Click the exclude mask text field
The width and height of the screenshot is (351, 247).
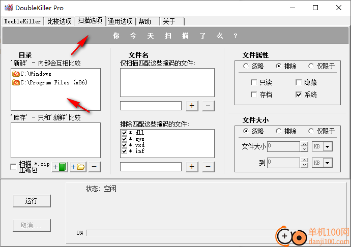[x=151, y=167]
